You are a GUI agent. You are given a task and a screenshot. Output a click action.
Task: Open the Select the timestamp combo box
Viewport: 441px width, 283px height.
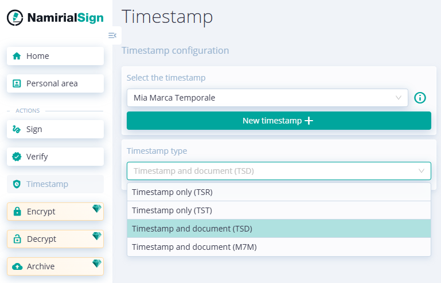[x=267, y=98]
